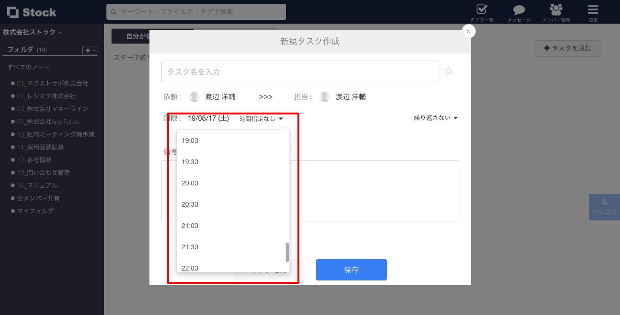The image size is (620, 315).
Task: Open the 時間指定なし time dropdown
Action: 261,118
